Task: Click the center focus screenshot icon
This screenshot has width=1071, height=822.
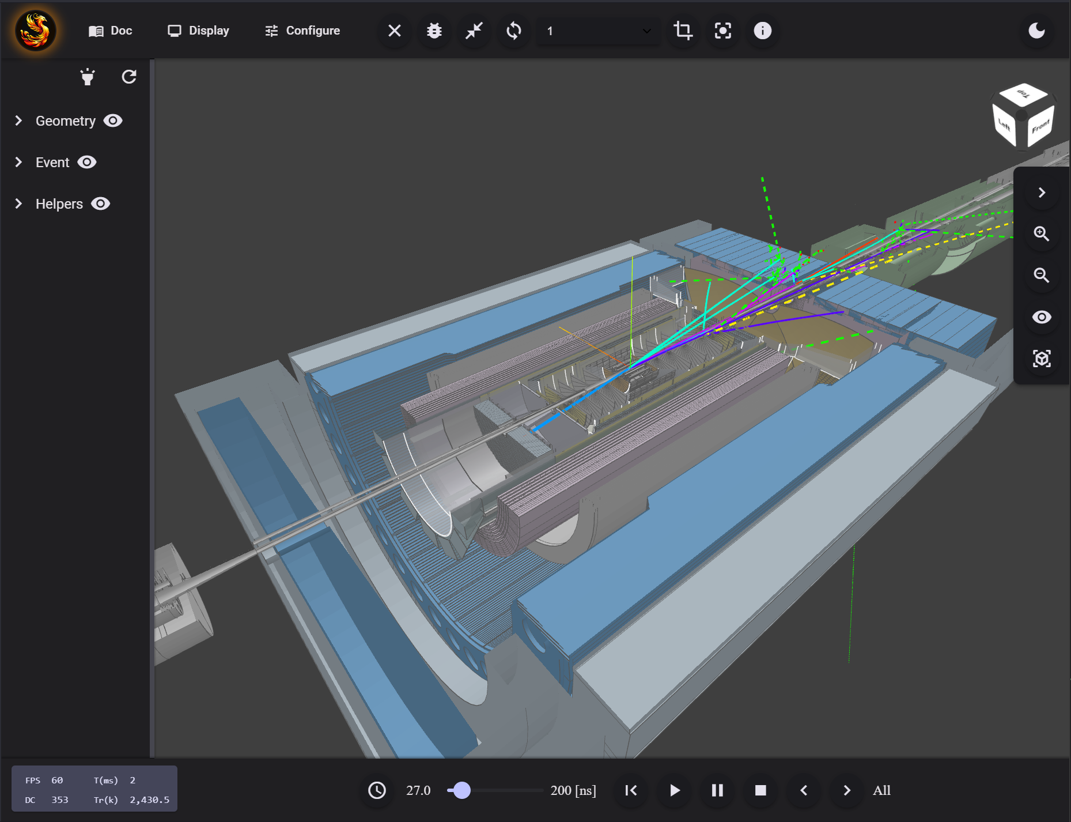Action: click(x=722, y=31)
